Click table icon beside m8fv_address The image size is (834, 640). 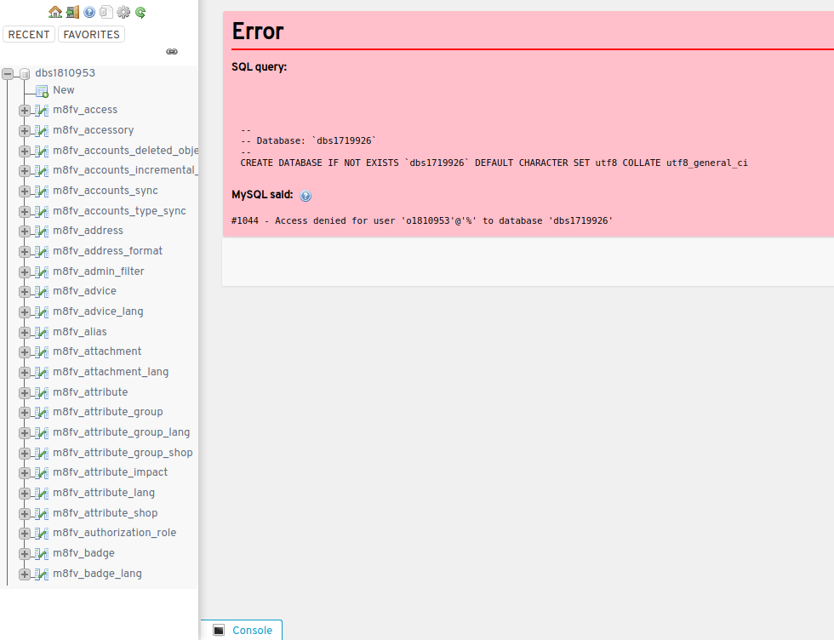tap(42, 231)
